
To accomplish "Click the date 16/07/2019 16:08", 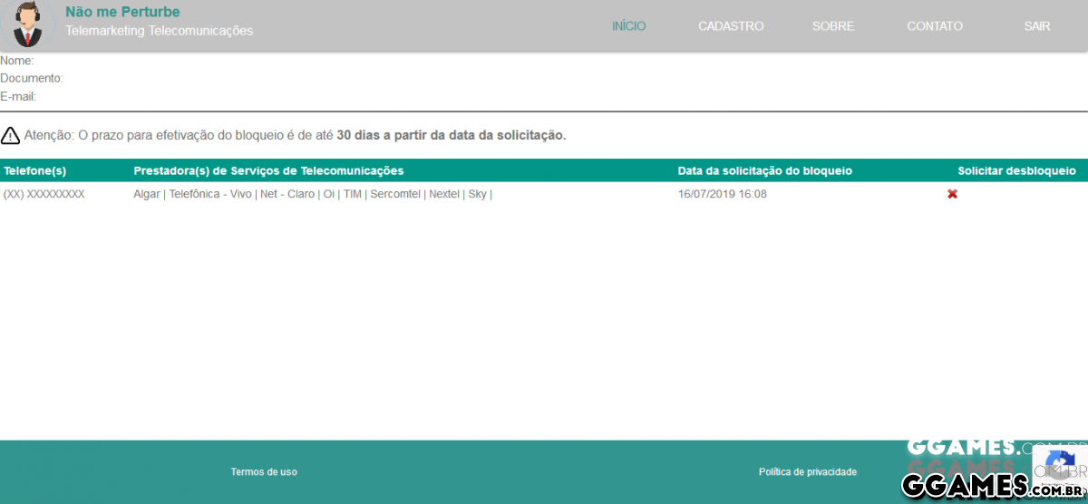I will click(x=723, y=194).
